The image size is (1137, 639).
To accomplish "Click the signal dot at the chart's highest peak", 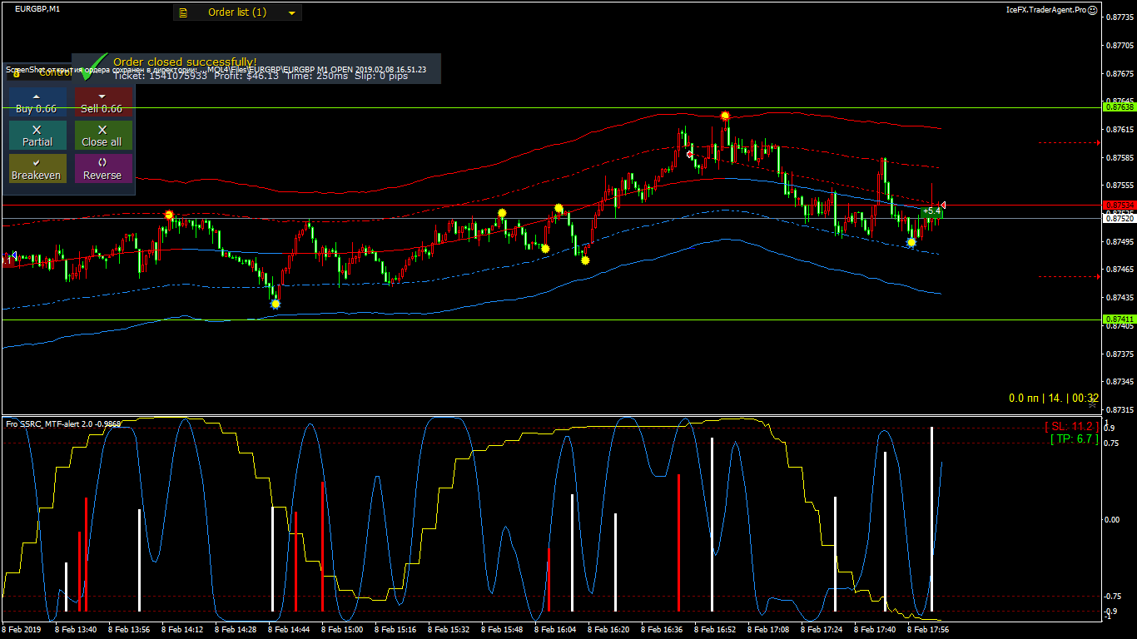I will pos(725,116).
